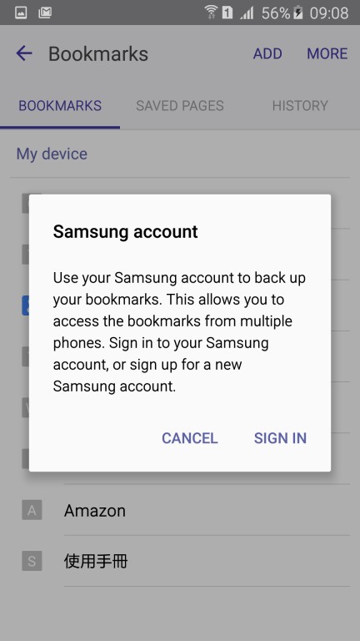Tap the Amazon bookmark favicon
The image size is (360, 641).
pos(32,511)
